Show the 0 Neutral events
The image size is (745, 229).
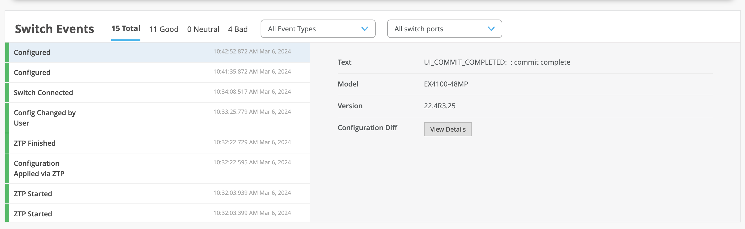[203, 29]
